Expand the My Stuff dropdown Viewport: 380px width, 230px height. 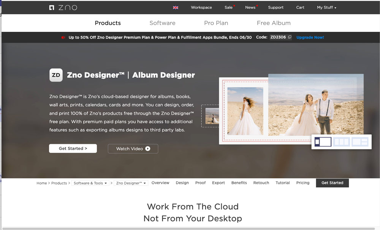click(x=326, y=8)
